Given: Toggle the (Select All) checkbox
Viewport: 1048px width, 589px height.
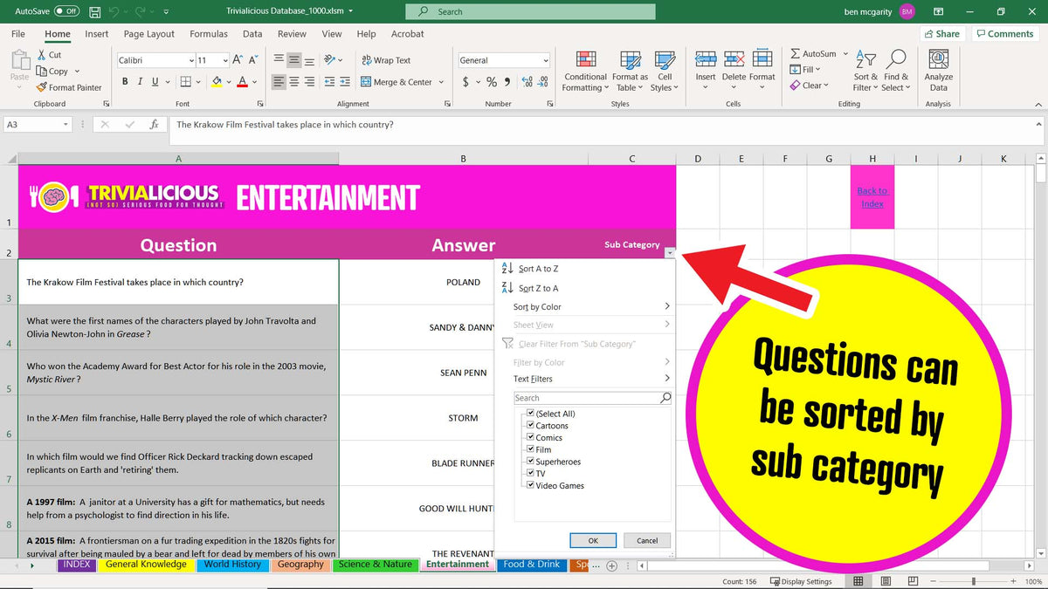Looking at the screenshot, I should (531, 414).
